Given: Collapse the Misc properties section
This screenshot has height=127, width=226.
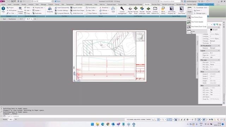Looking at the screenshot, I should coord(219,85).
